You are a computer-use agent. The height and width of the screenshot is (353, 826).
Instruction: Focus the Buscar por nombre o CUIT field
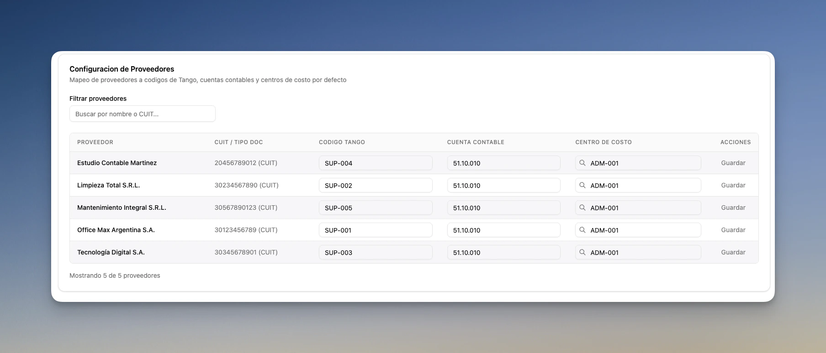[143, 114]
